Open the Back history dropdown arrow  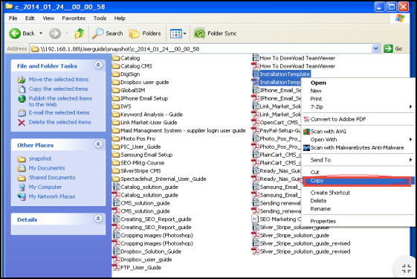point(41,33)
